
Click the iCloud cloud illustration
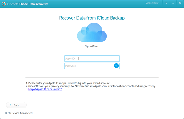point(92,32)
